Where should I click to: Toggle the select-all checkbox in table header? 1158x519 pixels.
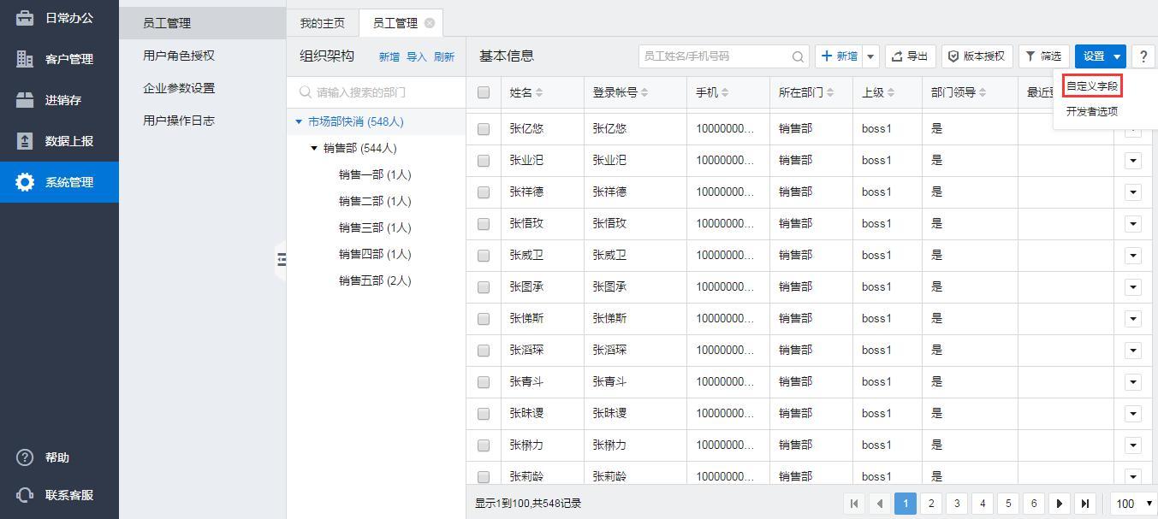pyautogui.click(x=484, y=92)
